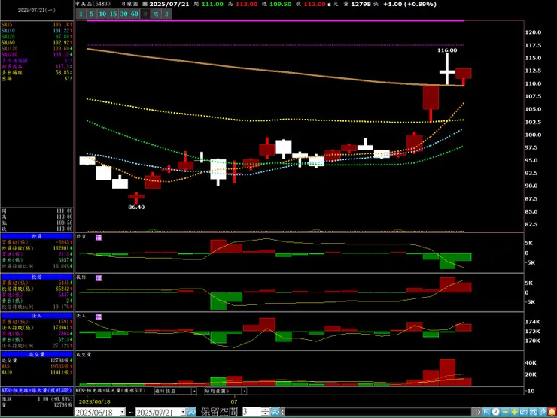Click the SMA20 value row
Viewport: 557px width, 418px height.
click(37, 37)
